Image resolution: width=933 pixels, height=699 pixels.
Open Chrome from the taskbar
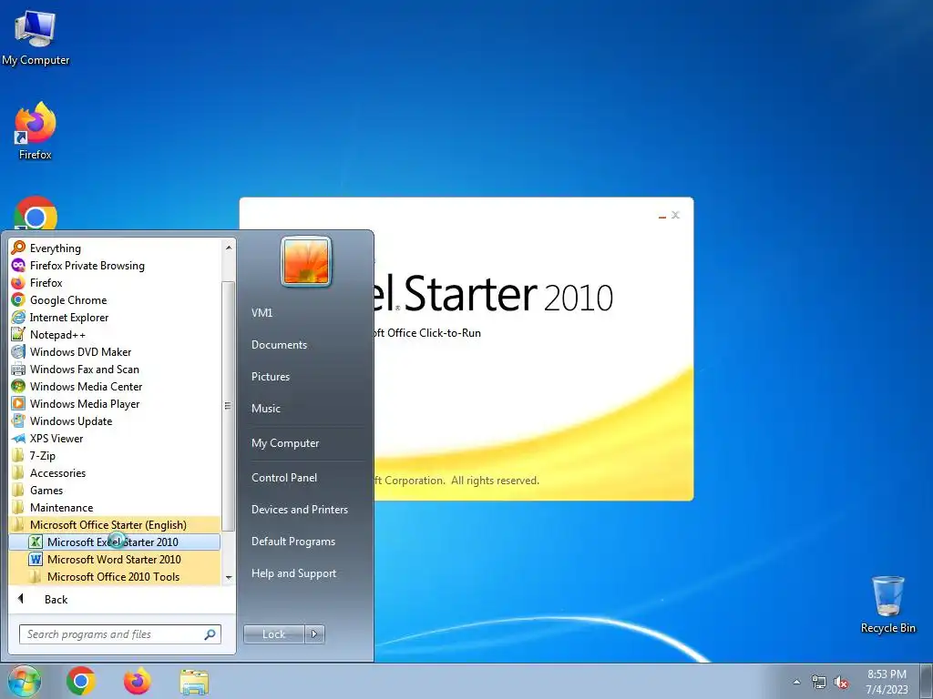tap(81, 681)
